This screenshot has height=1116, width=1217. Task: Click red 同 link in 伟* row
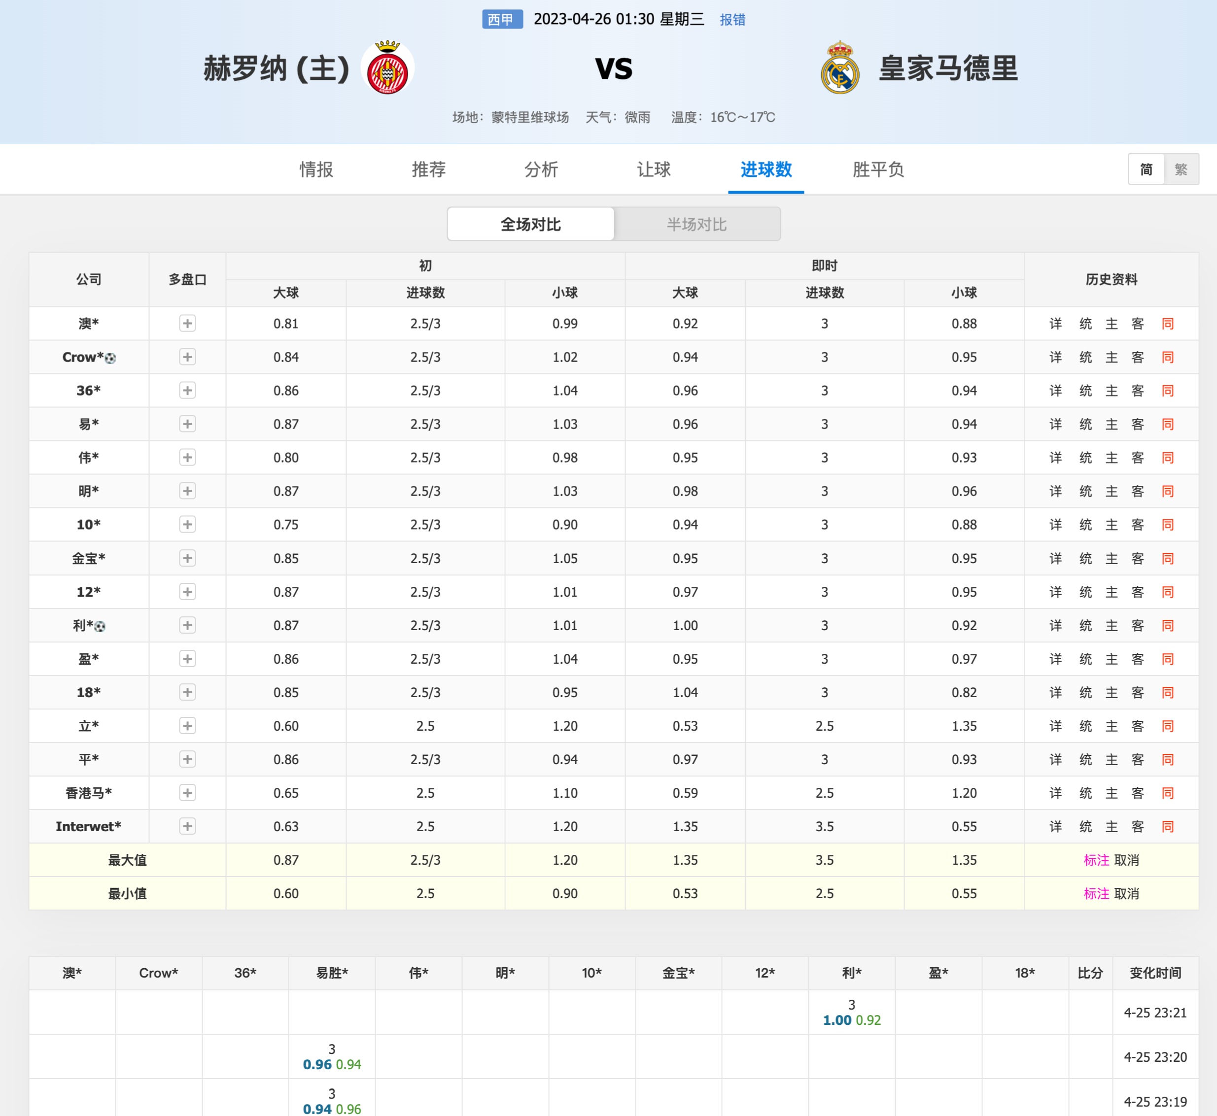[x=1167, y=458]
